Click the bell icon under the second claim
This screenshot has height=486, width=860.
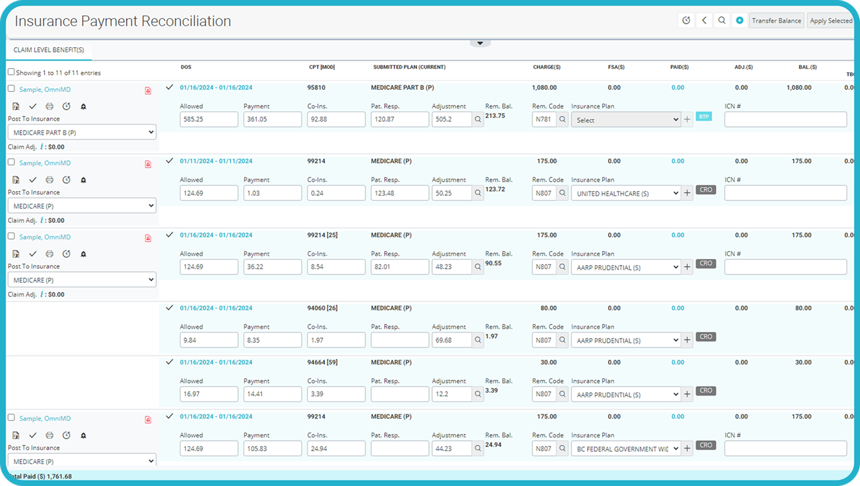pyautogui.click(x=83, y=180)
